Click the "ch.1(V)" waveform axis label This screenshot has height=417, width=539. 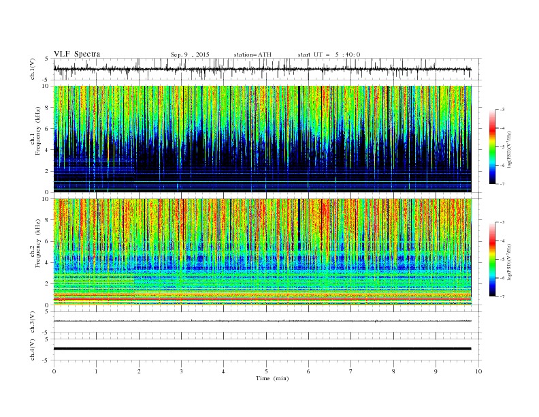33,69
